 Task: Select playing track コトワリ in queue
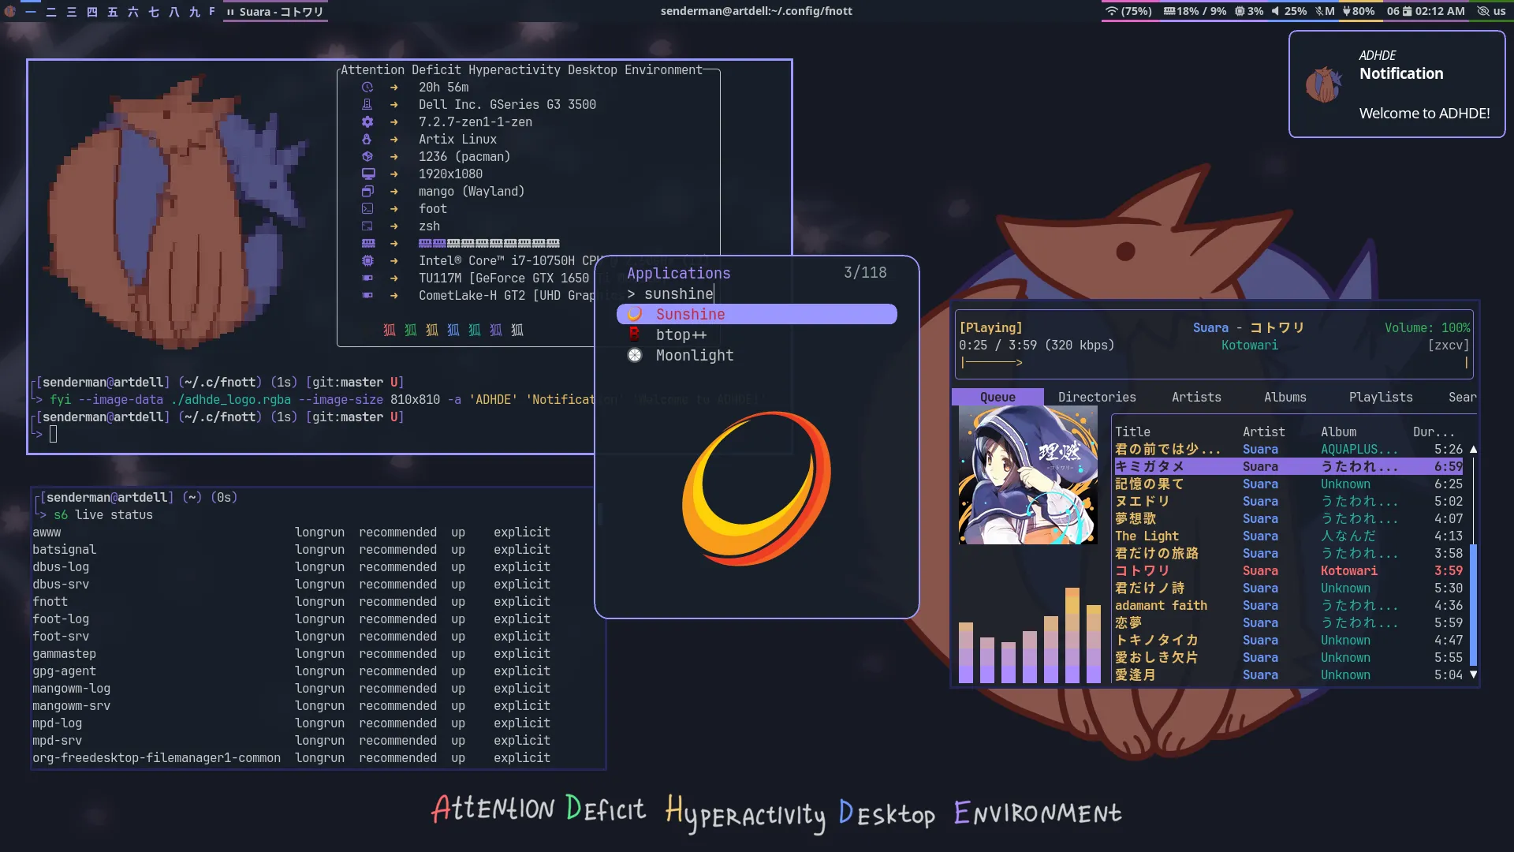pos(1288,570)
